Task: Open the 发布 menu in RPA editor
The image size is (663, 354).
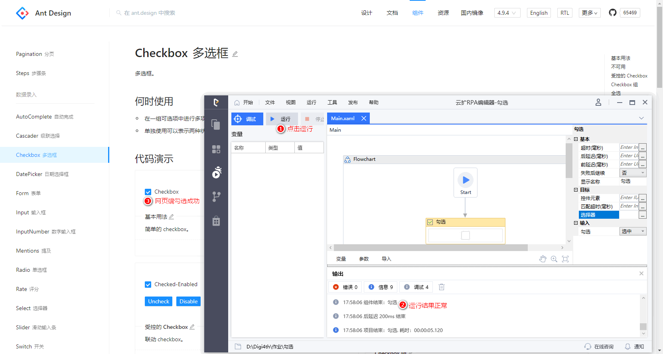Action: (353, 103)
